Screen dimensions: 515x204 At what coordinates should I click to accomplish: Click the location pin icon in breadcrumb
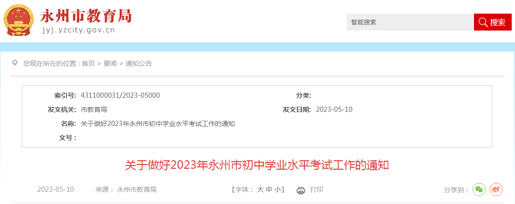pyautogui.click(x=15, y=63)
